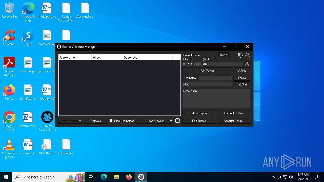Select the productslo... image file icon
This screenshot has height=182, width=324.
(x=47, y=65)
